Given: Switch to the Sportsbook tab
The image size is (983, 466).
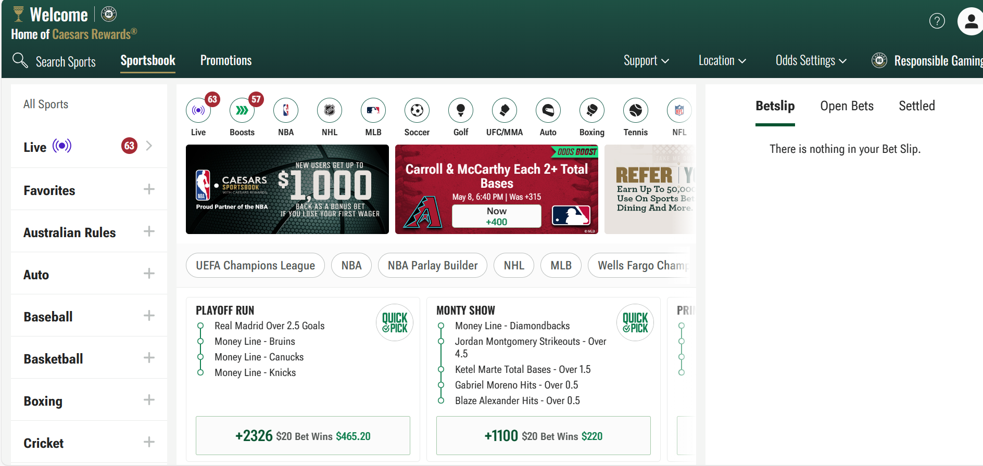Looking at the screenshot, I should [x=148, y=61].
